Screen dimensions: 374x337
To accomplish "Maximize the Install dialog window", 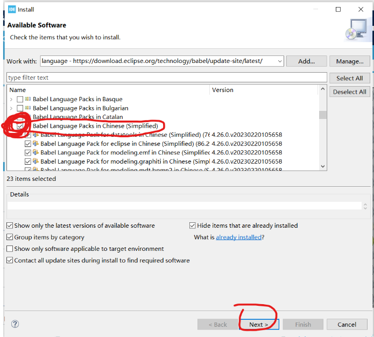I will click(x=338, y=9).
